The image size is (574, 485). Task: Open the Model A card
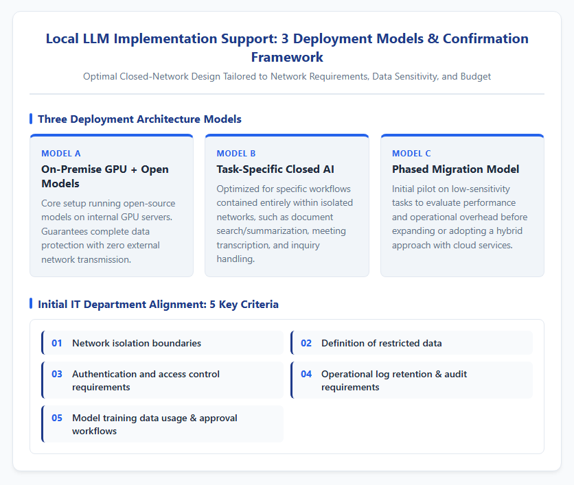[112, 206]
